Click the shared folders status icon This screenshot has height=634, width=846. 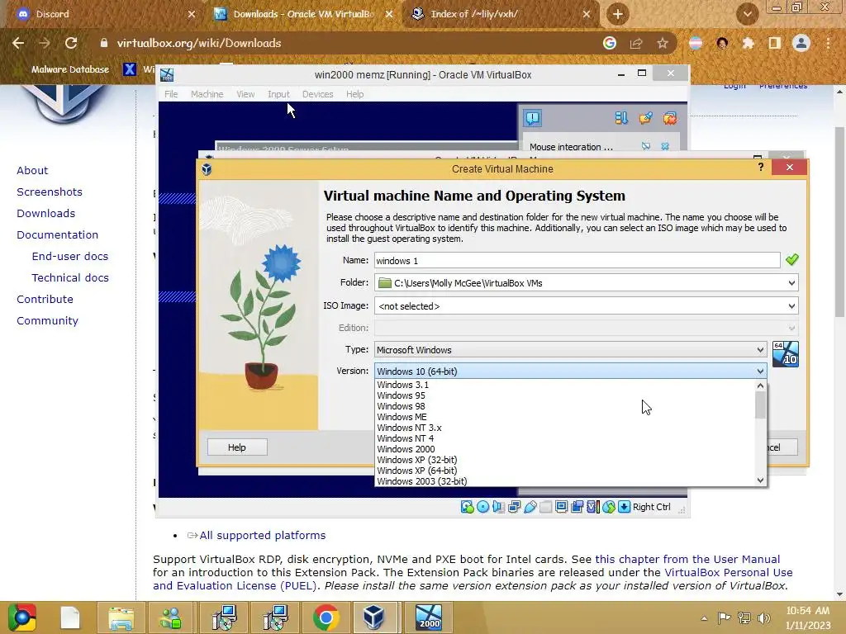point(545,507)
